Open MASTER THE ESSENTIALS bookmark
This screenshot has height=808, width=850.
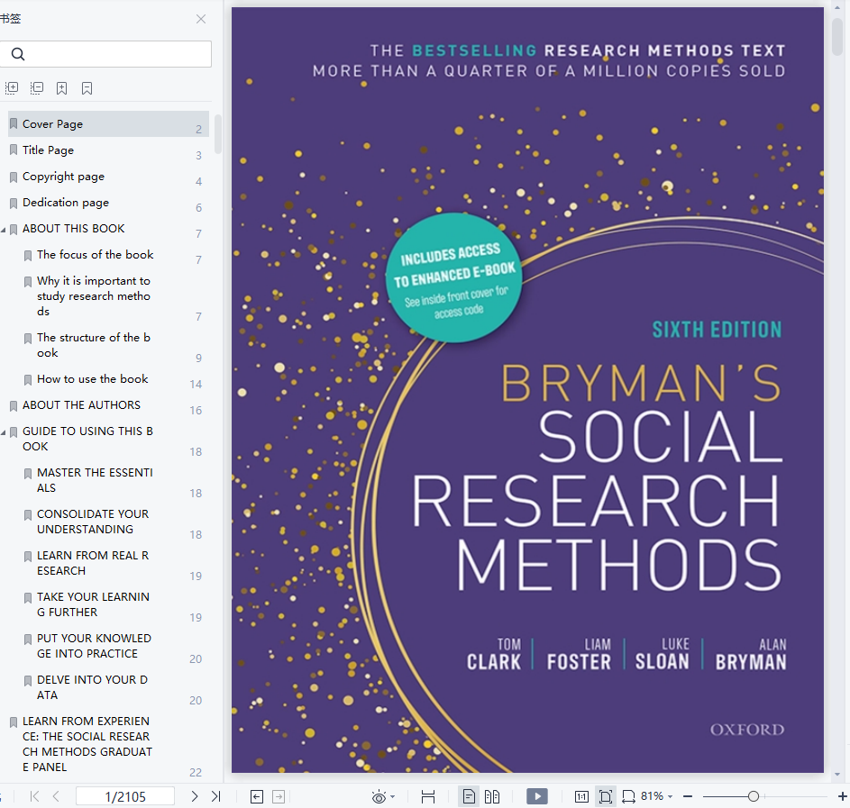pos(95,480)
